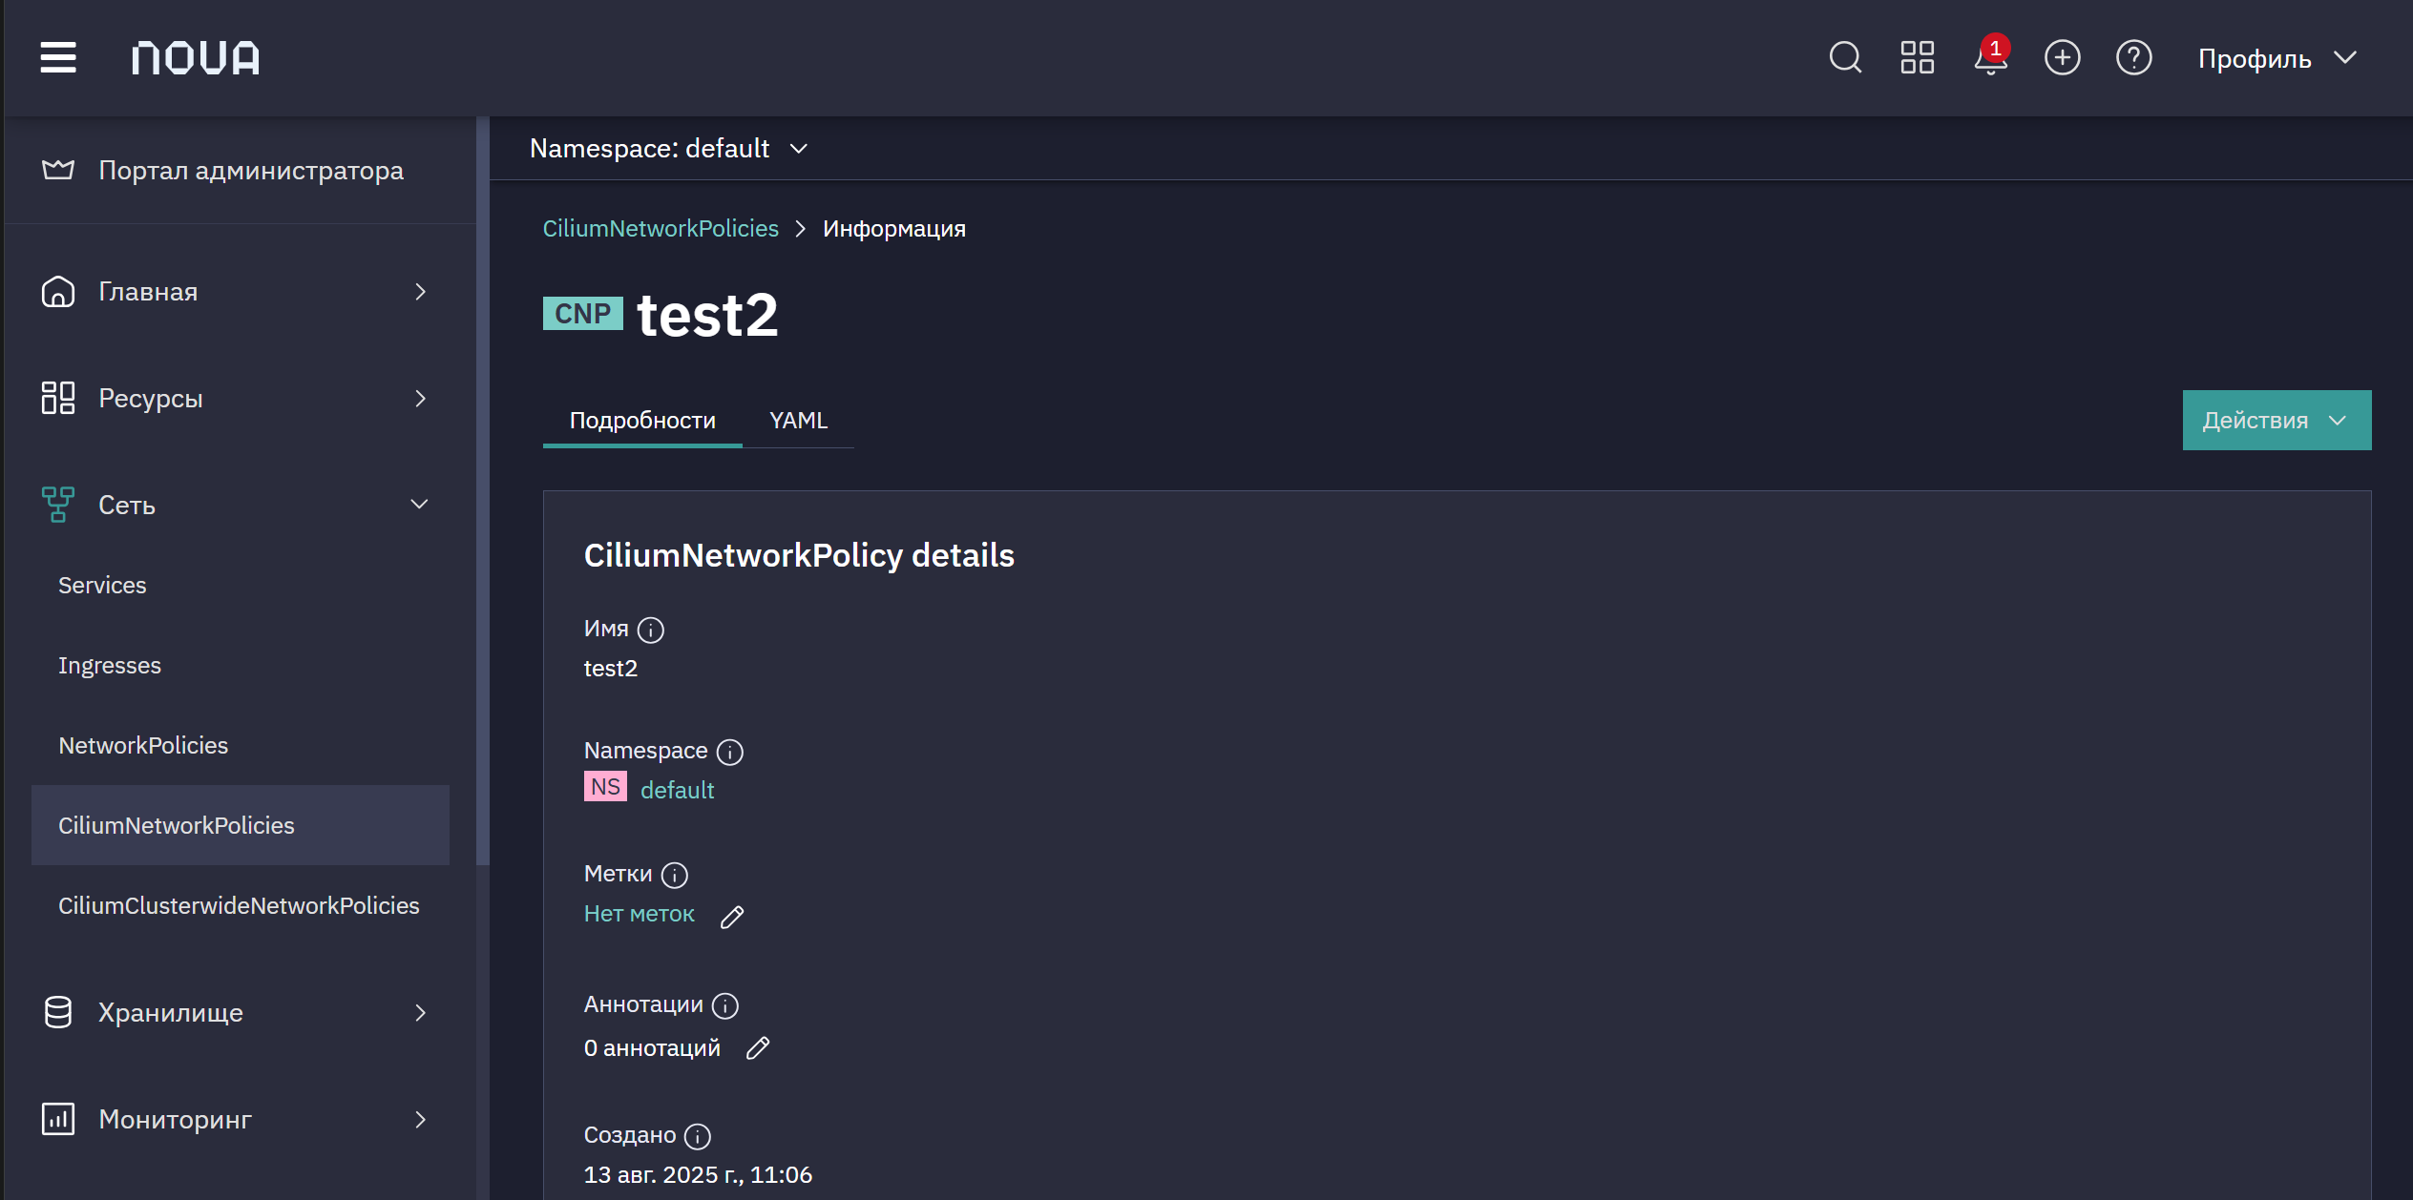
Task: Edit annotations with the pencil icon
Action: pos(758,1047)
